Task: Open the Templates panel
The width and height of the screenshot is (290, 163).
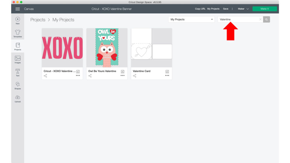Action: (18, 34)
